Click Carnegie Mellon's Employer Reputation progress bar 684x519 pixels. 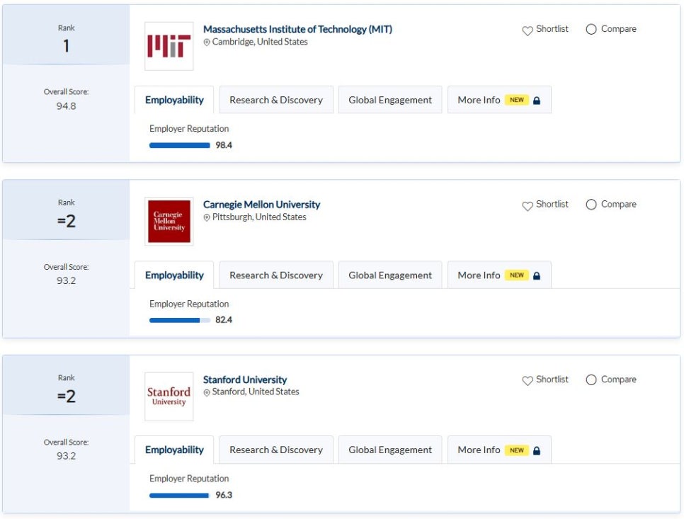point(180,321)
